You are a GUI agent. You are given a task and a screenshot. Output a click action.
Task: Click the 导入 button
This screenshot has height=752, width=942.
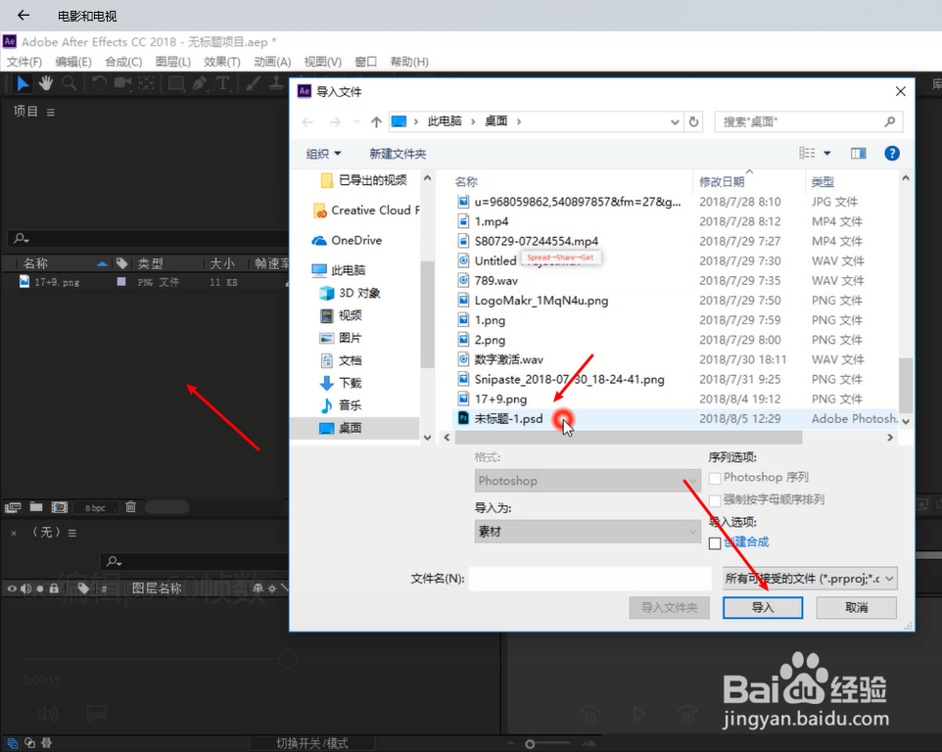(x=763, y=607)
